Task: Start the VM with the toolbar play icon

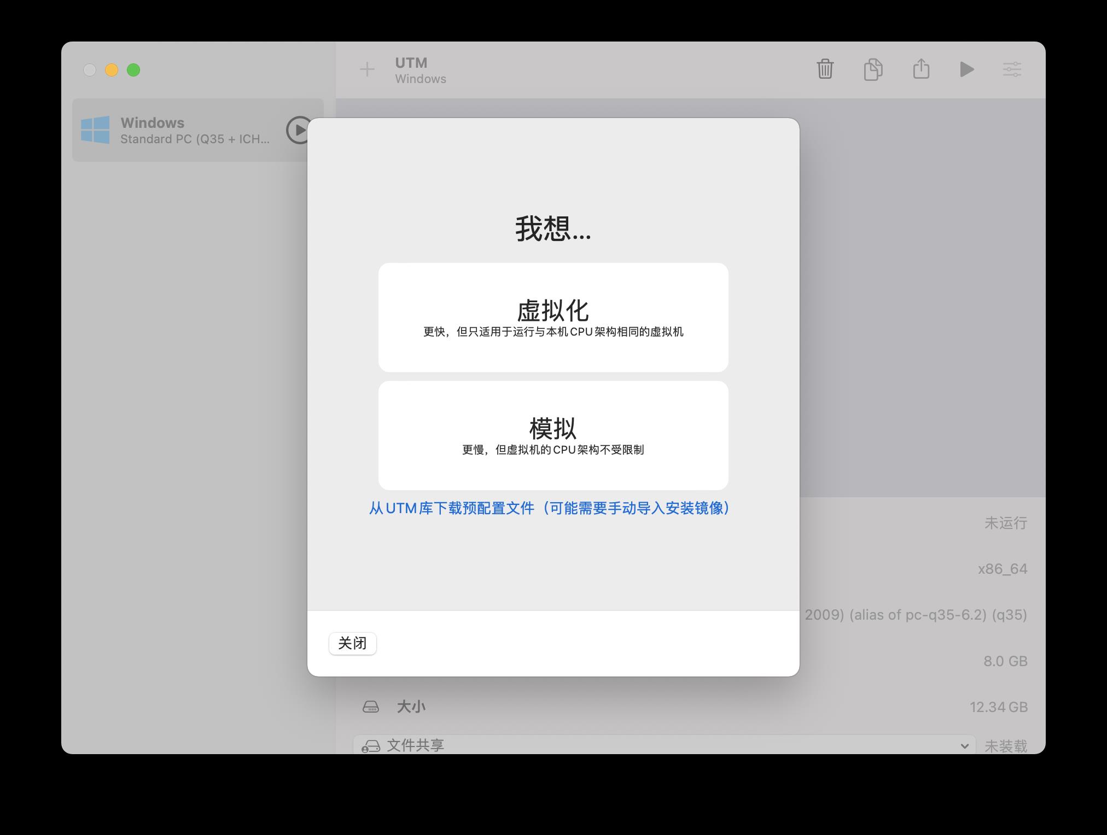Action: coord(966,69)
